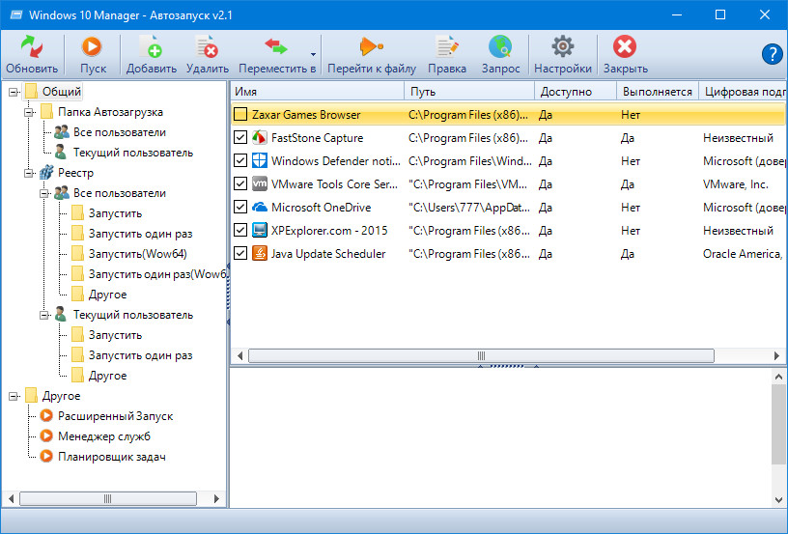Minimize the Windows 10 Manager window

(x=677, y=14)
